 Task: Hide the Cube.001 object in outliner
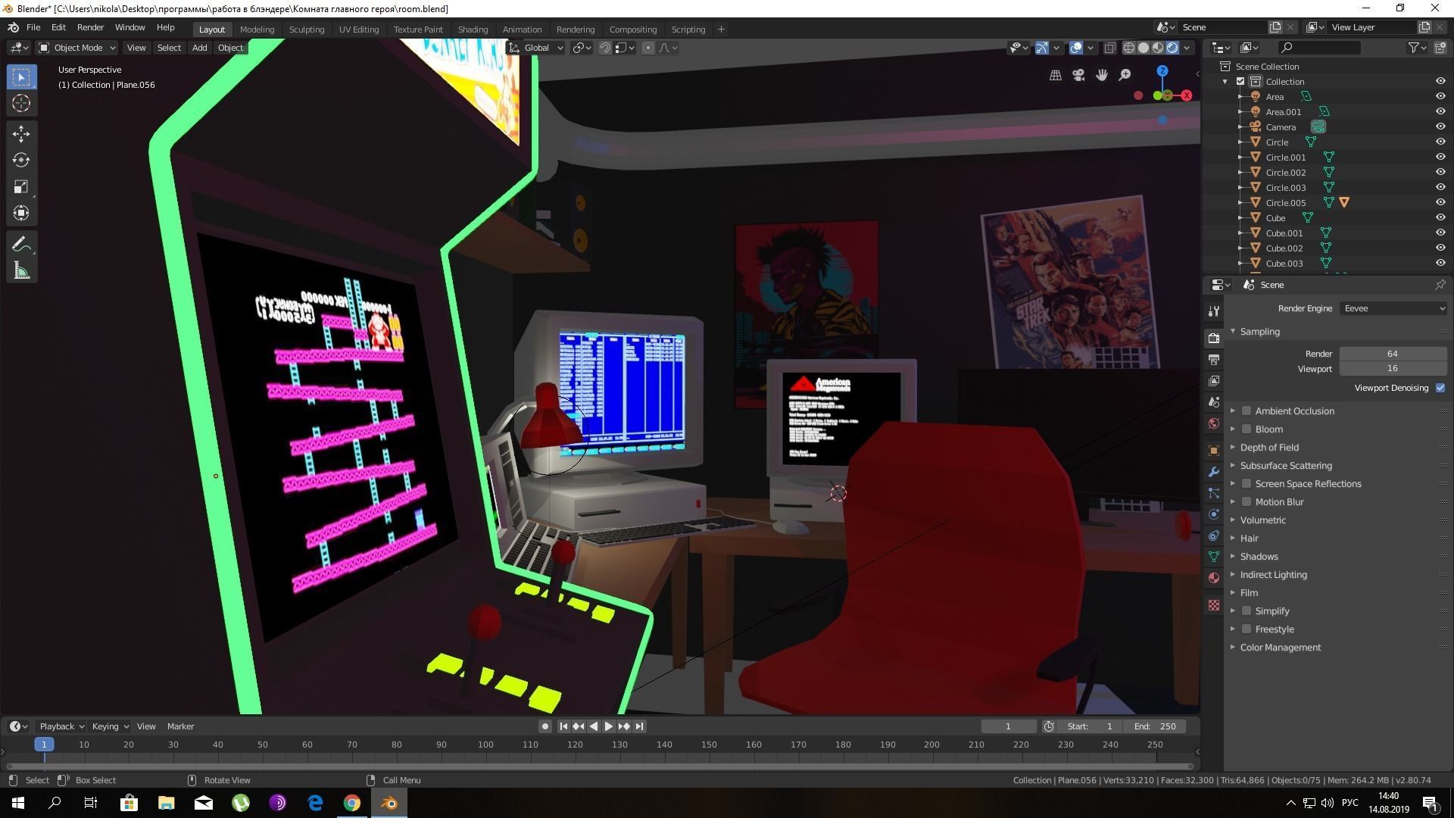[x=1440, y=233]
